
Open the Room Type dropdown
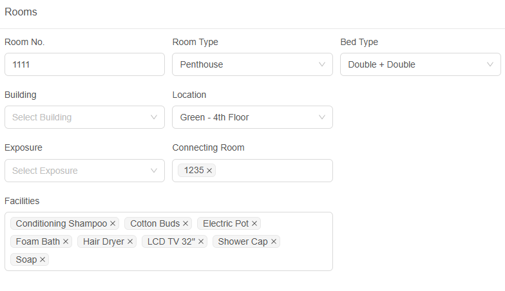tap(245, 64)
